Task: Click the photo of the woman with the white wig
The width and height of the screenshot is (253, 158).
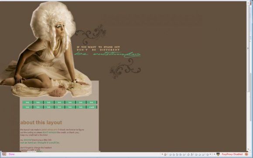Action: pyautogui.click(x=45, y=49)
